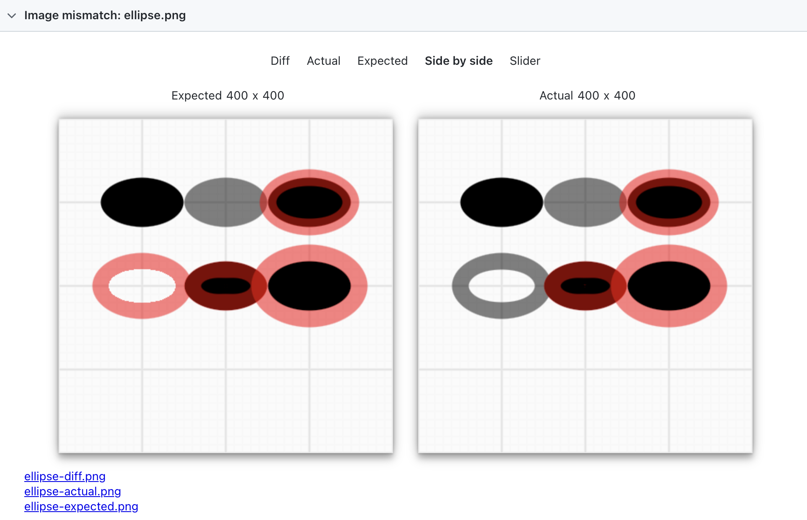The height and width of the screenshot is (520, 807).
Task: Select the Expected view tab
Action: [x=382, y=61]
